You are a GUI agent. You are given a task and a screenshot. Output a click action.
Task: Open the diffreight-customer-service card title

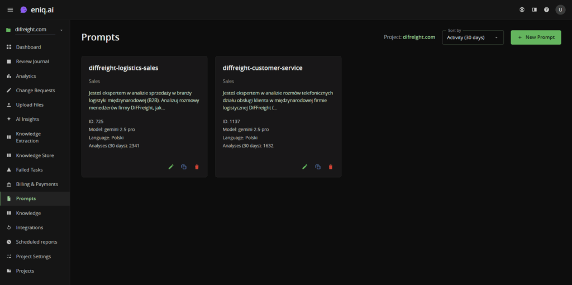pyautogui.click(x=263, y=68)
